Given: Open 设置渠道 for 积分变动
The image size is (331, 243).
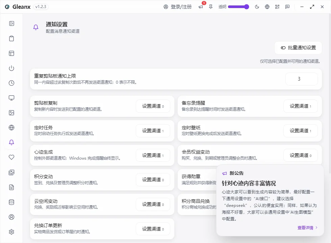Looking at the screenshot, I should click(153, 180).
